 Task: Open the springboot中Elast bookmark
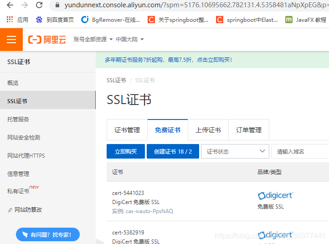(247, 20)
